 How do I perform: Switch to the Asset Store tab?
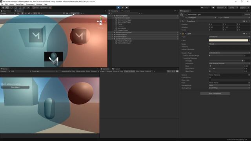[6, 11]
